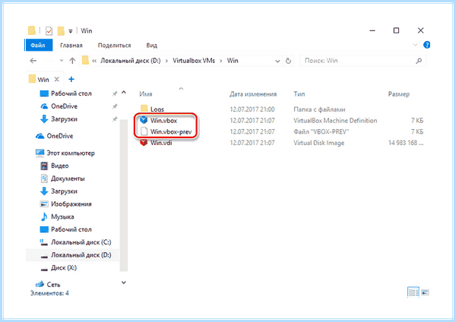Viewport: 456px width, 322px height.
Task: Add a new tab with the plus icon
Action: coord(71,79)
